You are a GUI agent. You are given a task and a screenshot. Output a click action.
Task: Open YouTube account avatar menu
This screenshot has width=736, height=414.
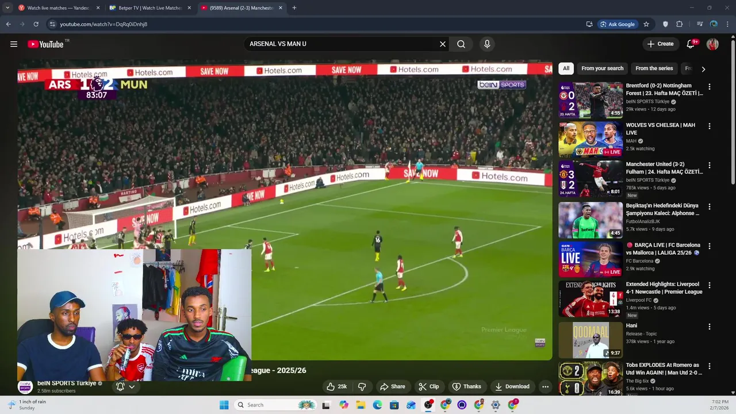coord(712,44)
